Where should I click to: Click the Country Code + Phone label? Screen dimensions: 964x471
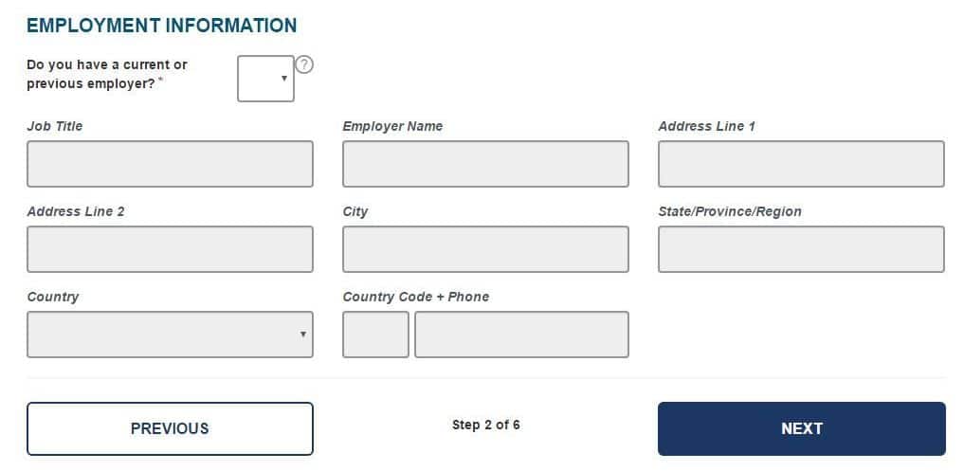click(x=415, y=297)
